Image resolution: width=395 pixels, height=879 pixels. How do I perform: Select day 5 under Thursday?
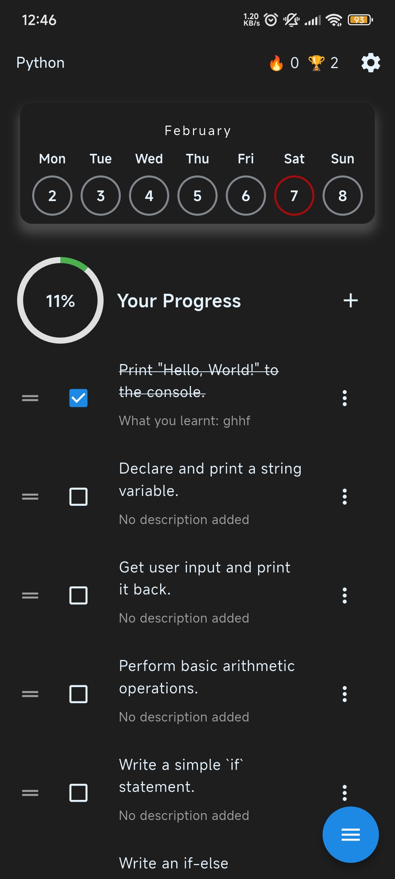pyautogui.click(x=197, y=196)
